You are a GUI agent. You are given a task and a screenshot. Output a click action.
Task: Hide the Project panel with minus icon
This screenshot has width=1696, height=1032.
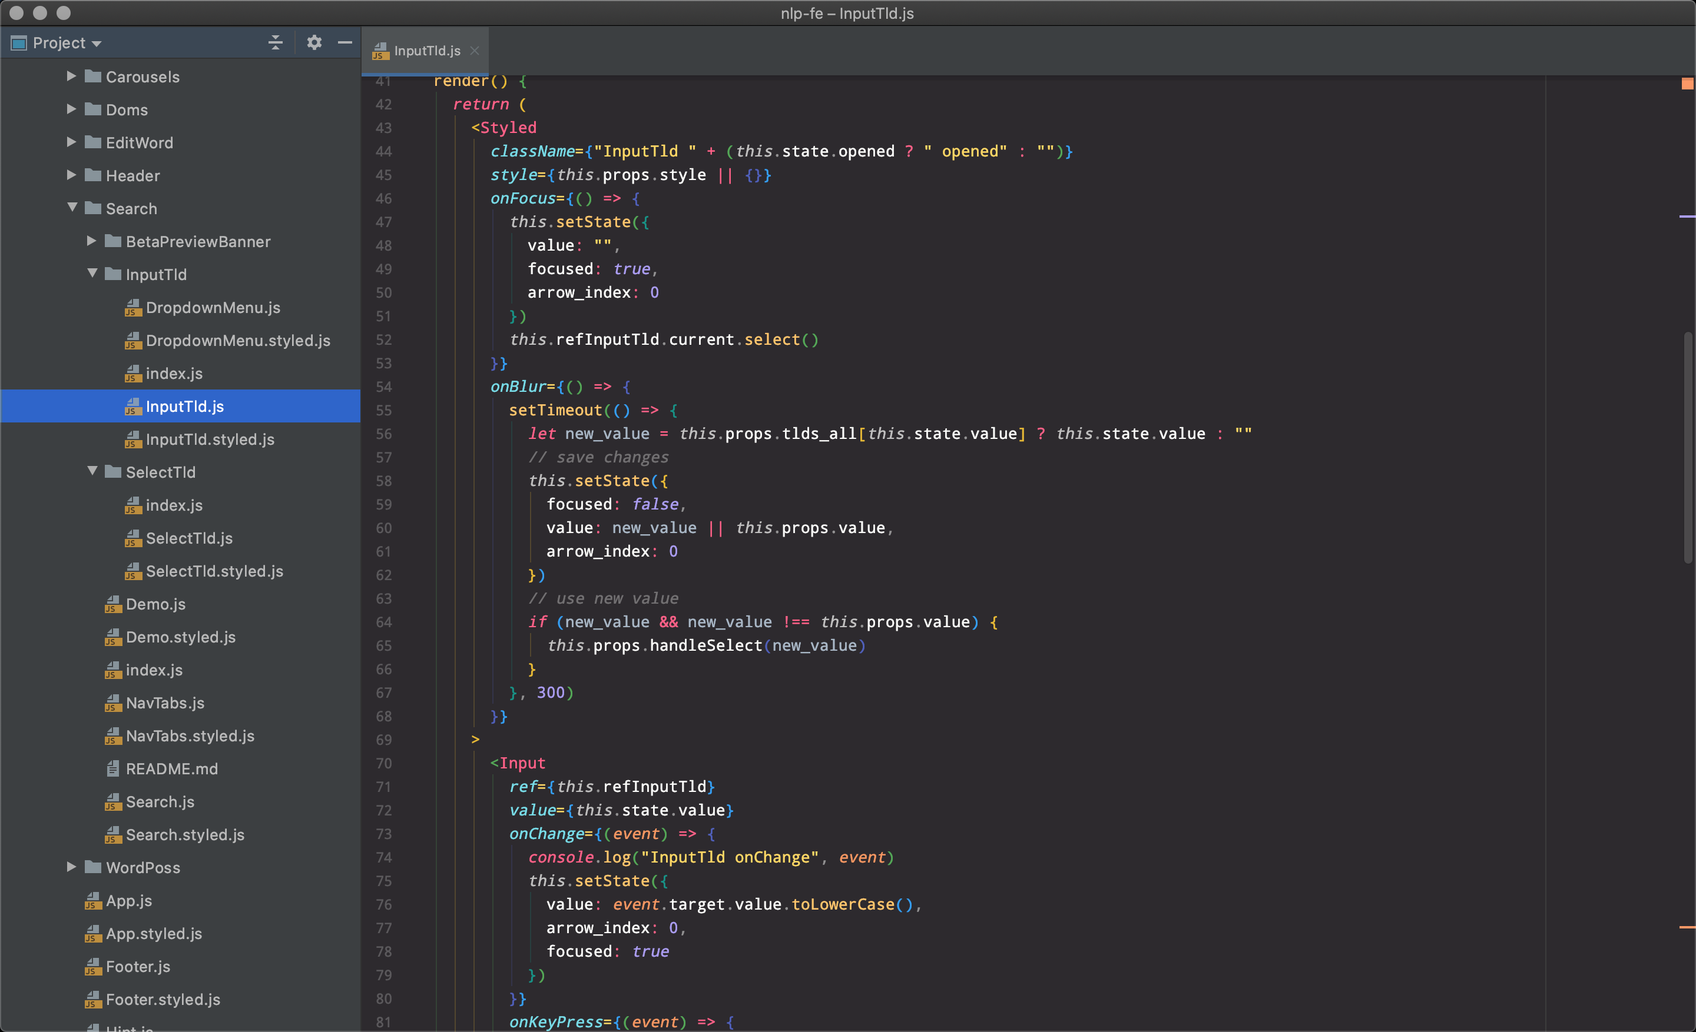(345, 42)
